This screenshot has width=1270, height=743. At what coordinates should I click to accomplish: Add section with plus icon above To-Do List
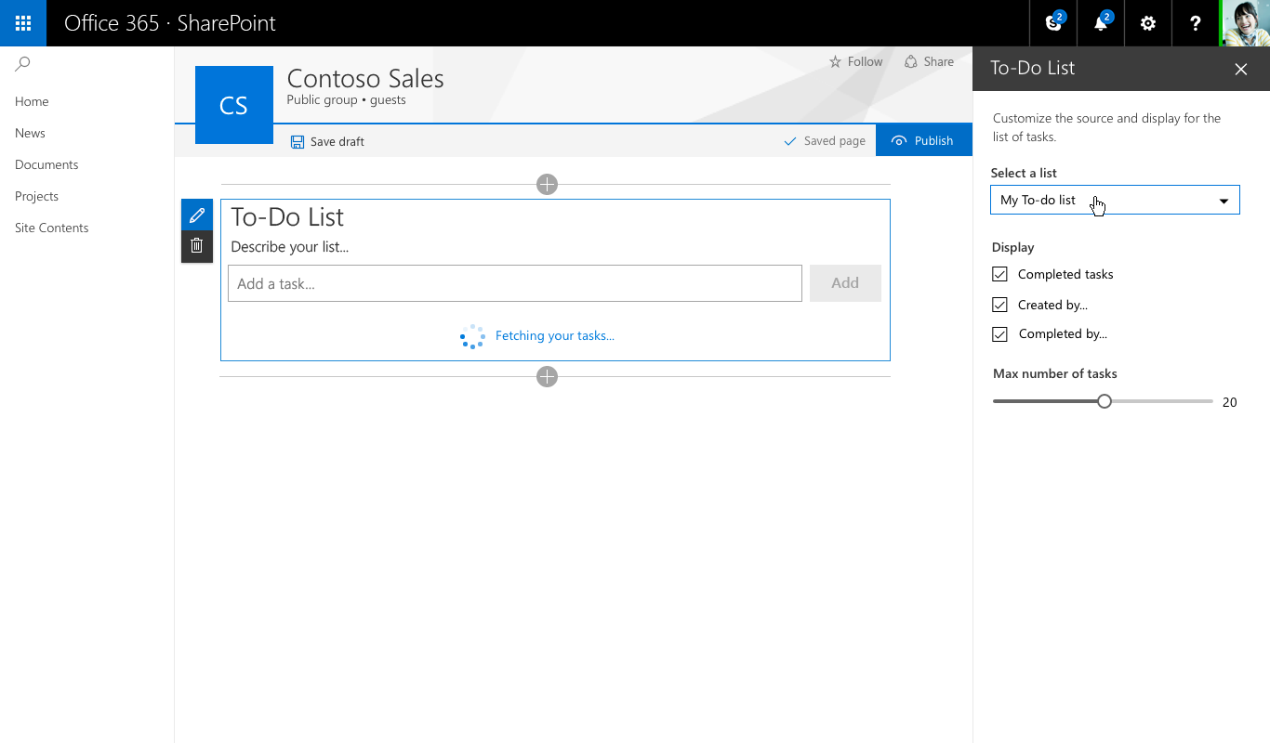[547, 185]
